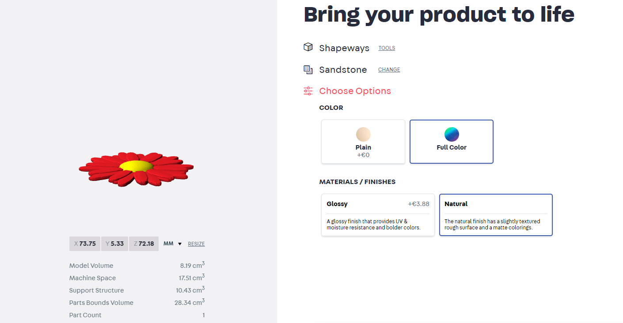The image size is (623, 323).
Task: Click the Sandstone material icon
Action: (x=308, y=69)
